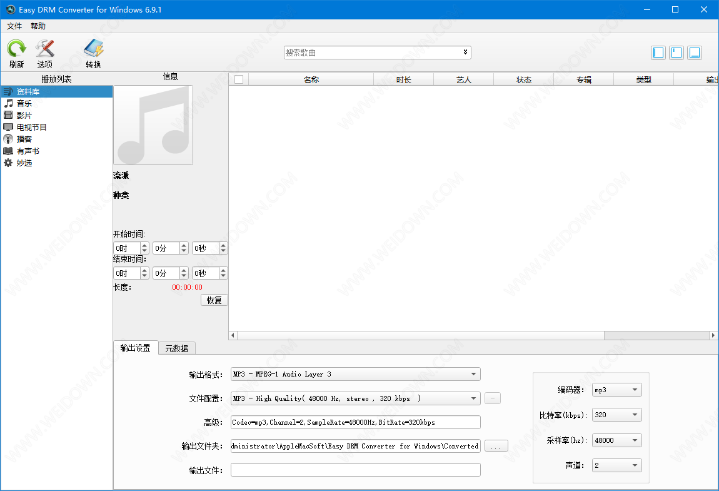Open the 输出格式 dropdown
The image size is (719, 491).
pyautogui.click(x=355, y=374)
